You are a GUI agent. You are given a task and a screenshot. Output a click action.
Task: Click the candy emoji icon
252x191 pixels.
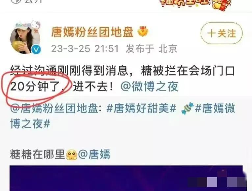187,108
